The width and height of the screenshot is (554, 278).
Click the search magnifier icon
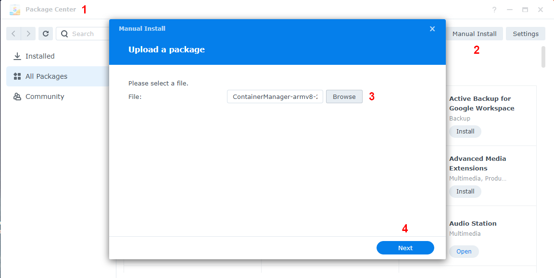[64, 34]
